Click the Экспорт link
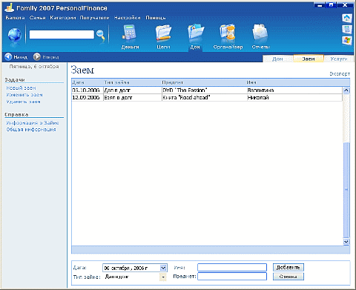Screen dimensions: 356x290 coord(340,73)
